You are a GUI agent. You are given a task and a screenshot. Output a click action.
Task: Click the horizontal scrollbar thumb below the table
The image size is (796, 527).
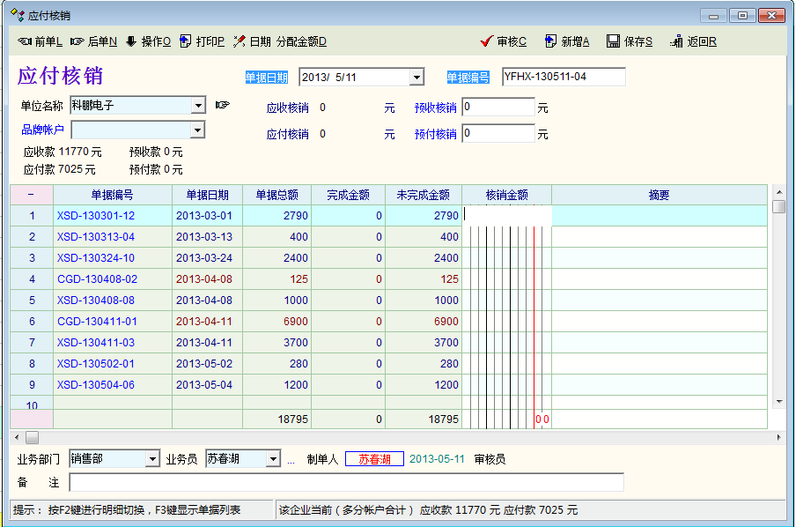32,437
